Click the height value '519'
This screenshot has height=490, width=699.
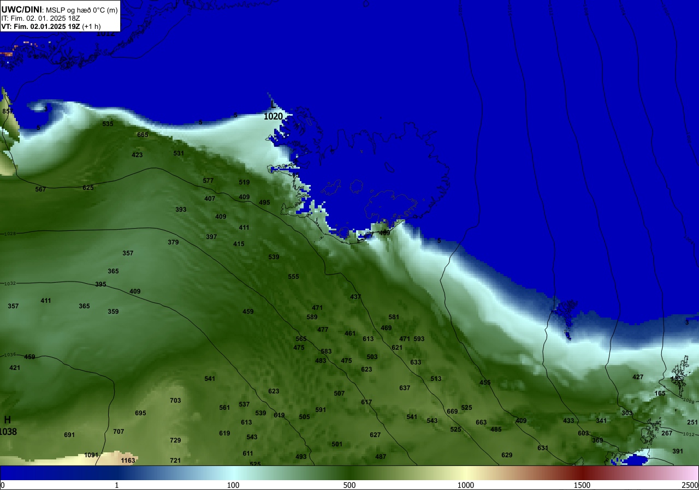(244, 182)
